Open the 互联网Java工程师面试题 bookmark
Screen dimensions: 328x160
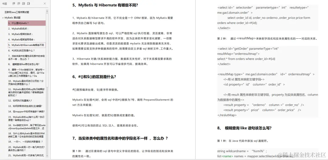(x=17, y=12)
